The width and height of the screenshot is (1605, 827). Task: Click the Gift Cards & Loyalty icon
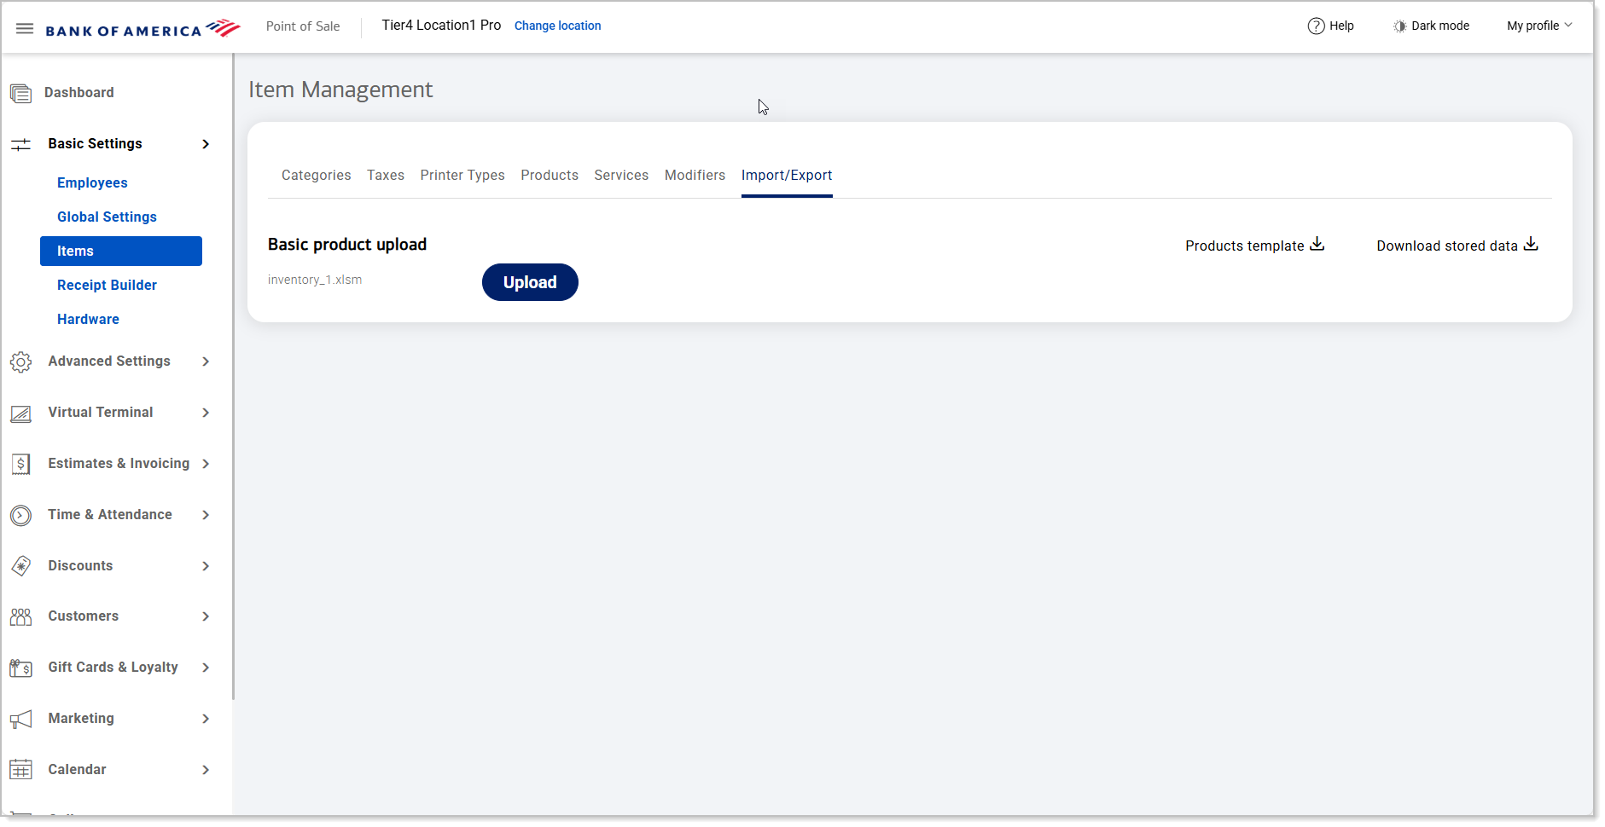(x=20, y=668)
